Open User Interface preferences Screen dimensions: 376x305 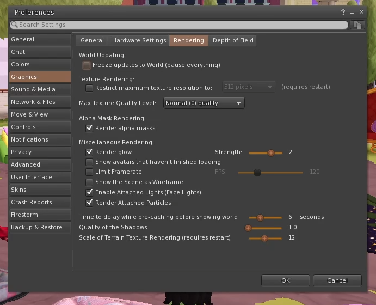click(40, 177)
